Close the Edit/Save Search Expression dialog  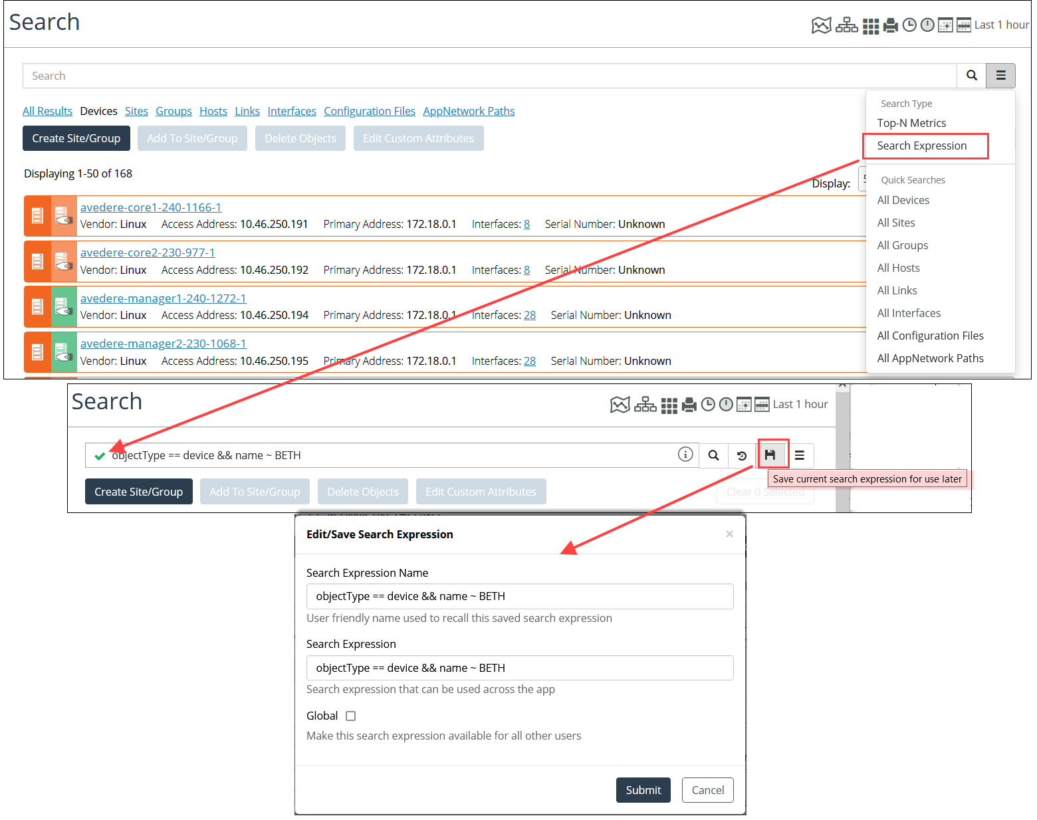pyautogui.click(x=729, y=534)
